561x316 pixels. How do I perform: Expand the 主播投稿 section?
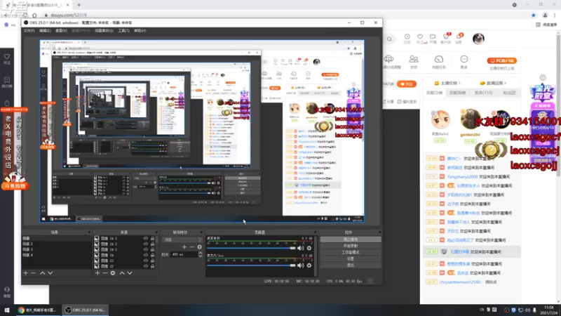447,83
